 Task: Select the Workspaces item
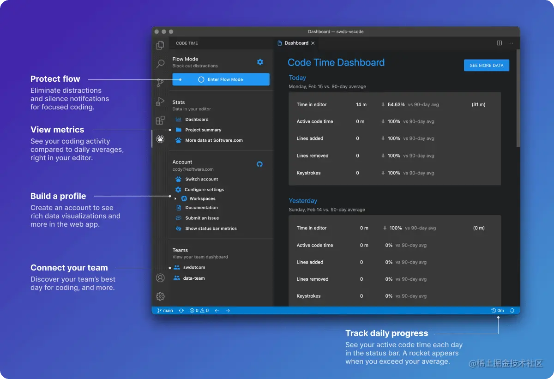point(202,199)
